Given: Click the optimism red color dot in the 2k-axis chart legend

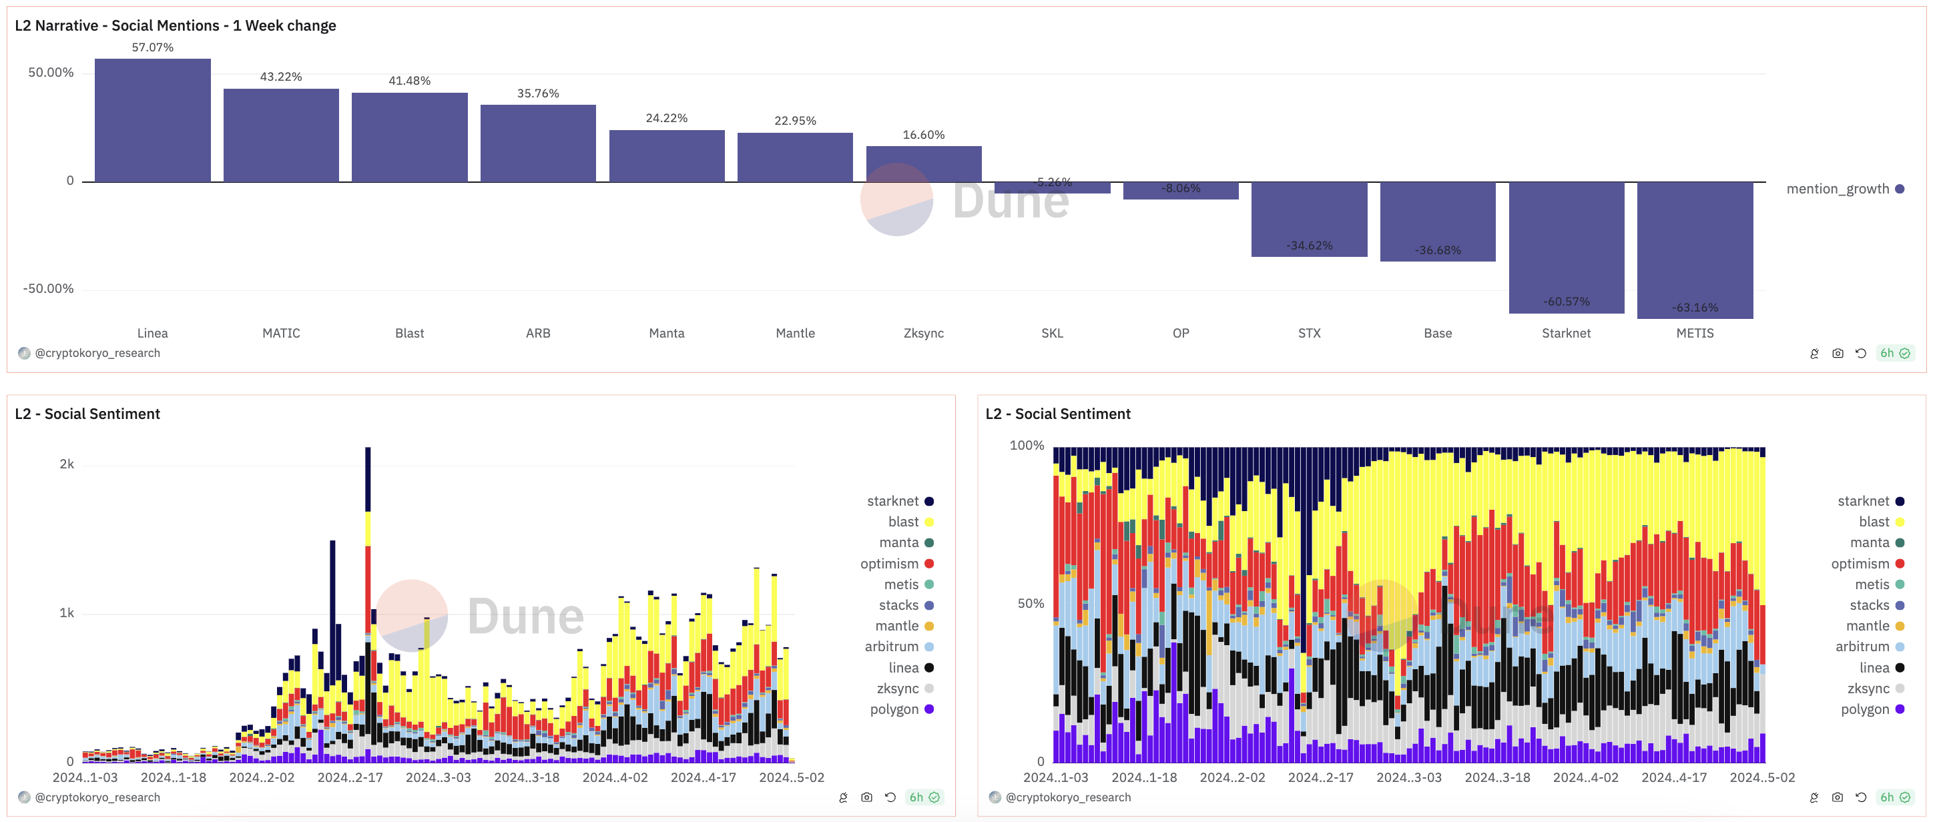Looking at the screenshot, I should point(929,564).
